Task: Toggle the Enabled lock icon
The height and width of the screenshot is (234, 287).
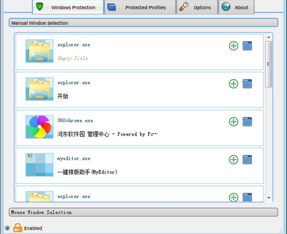Action: tap(17, 228)
